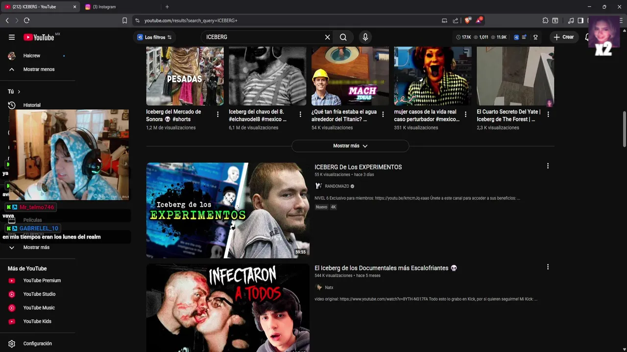This screenshot has height=352, width=627.
Task: Open the Brave Rewards triangle icon
Action: click(x=479, y=21)
